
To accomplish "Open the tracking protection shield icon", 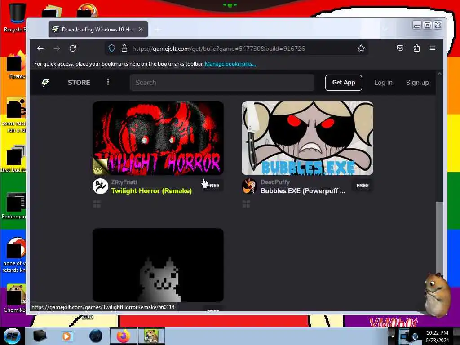I will (x=112, y=49).
